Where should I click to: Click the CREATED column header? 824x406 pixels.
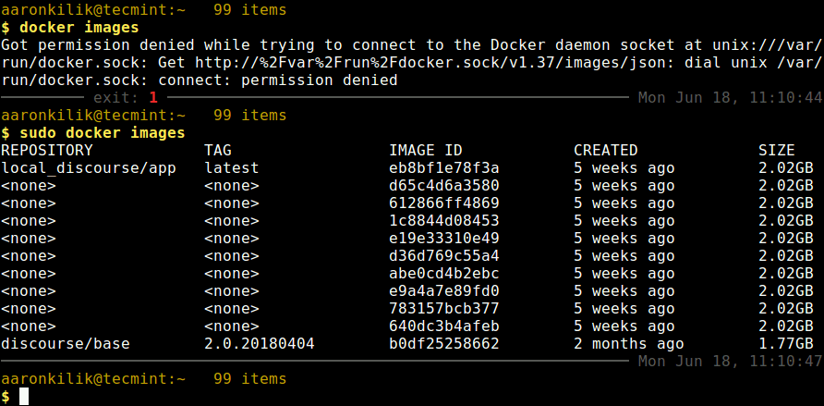coord(606,150)
